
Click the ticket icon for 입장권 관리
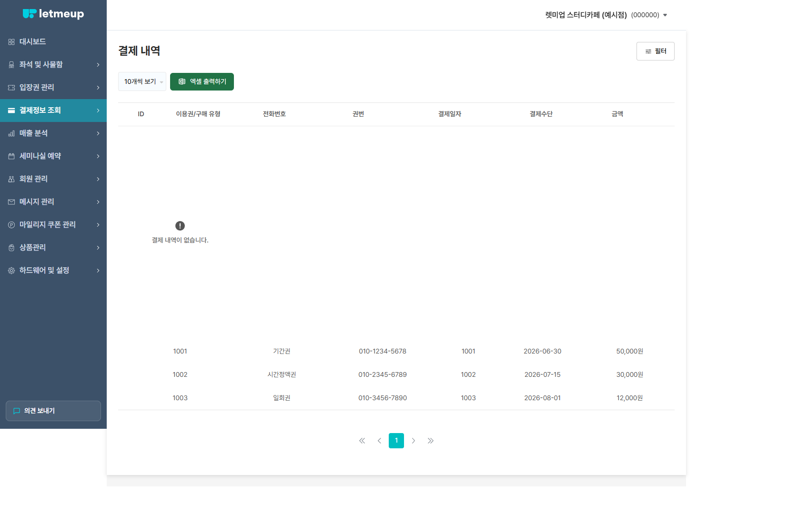[x=11, y=88]
